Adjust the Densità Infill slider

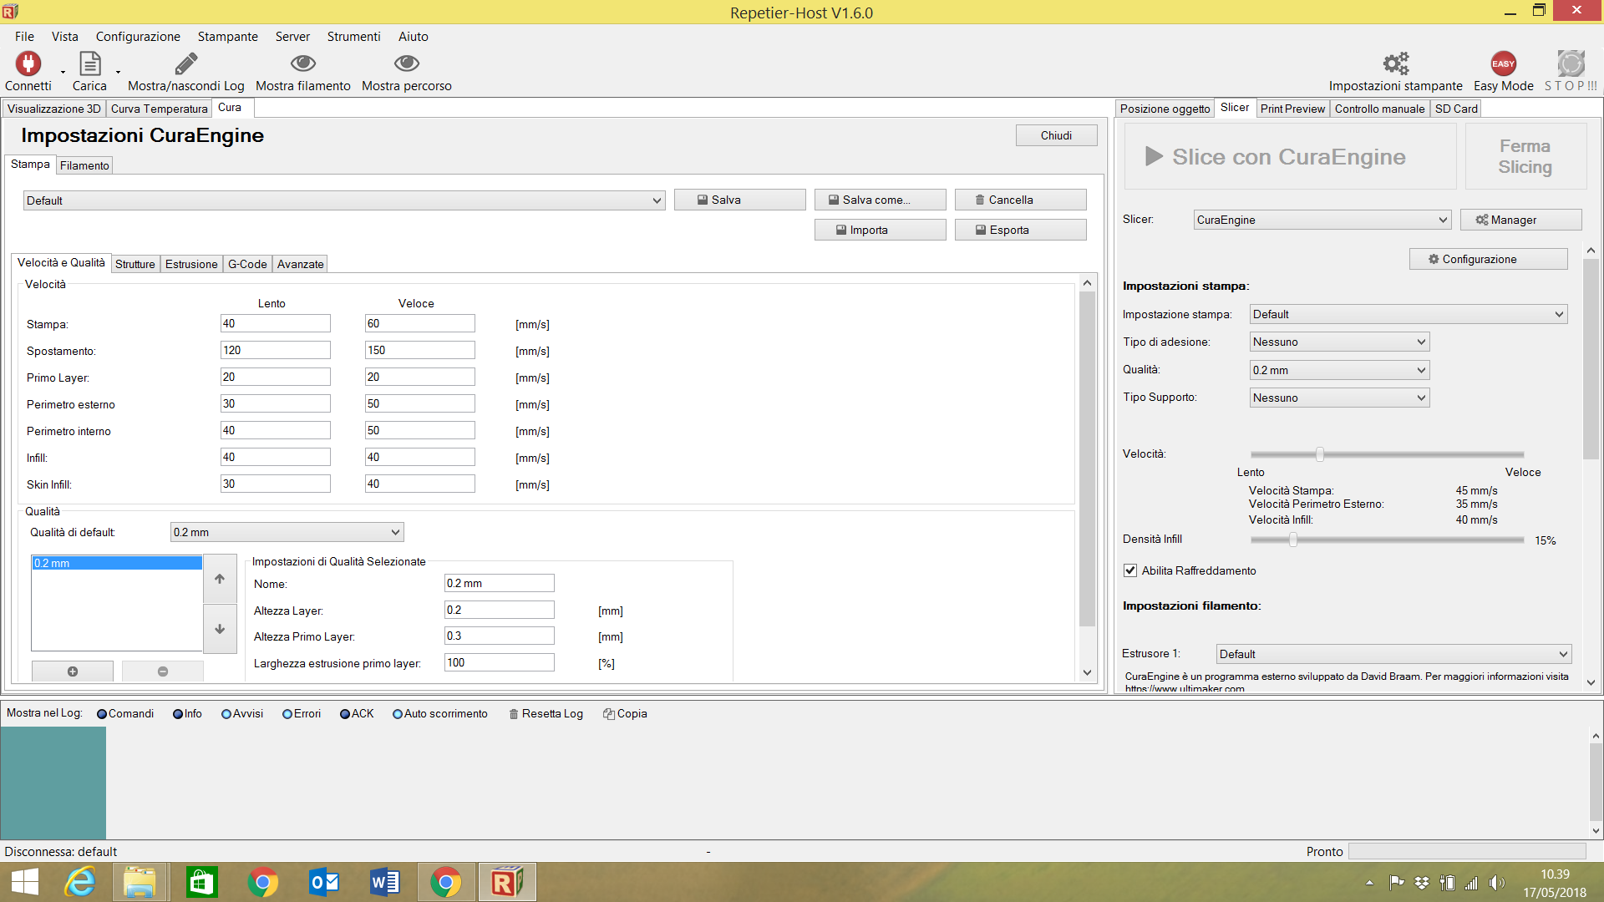(x=1293, y=540)
